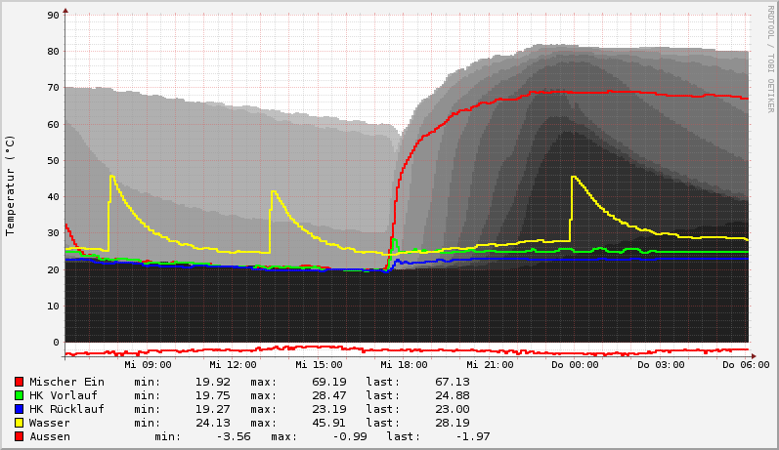Image resolution: width=779 pixels, height=450 pixels.
Task: Click the Mi 18:00 time axis label
Action: click(x=402, y=364)
